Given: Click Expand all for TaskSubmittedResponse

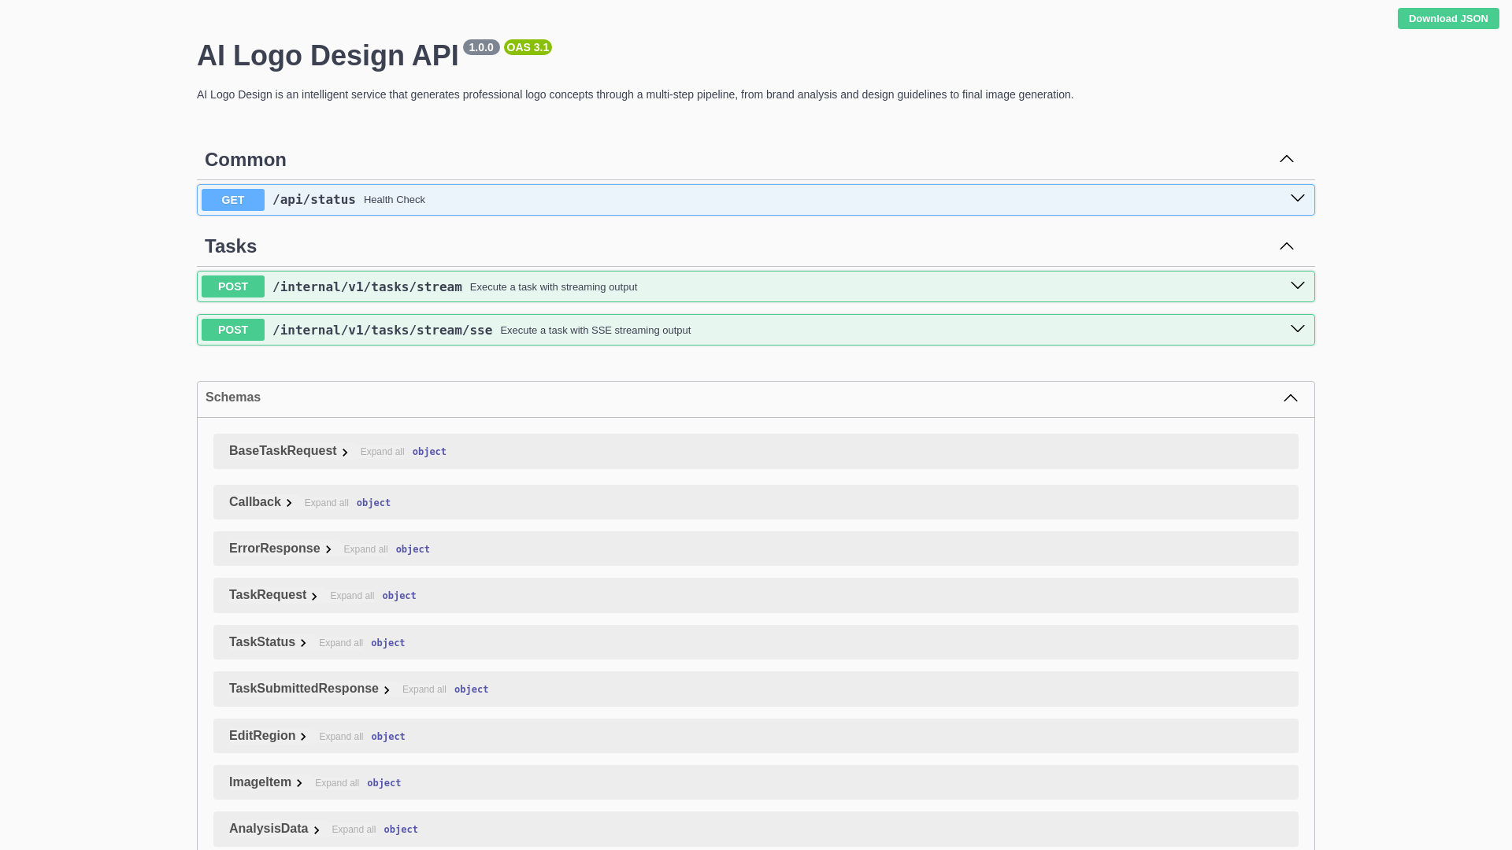Looking at the screenshot, I should coord(424,689).
